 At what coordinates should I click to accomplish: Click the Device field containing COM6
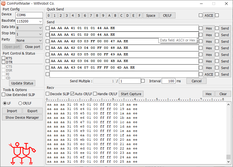(29, 15)
